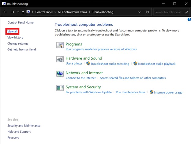This screenshot has height=144, width=191.
Task: Click the Troubleshooting title bar icon
Action: (x=4, y=4)
